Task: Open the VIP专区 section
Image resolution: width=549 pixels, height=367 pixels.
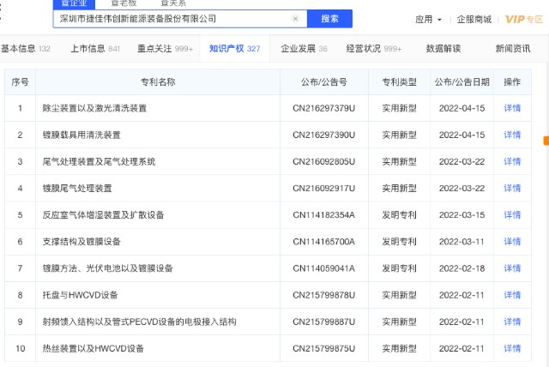Action: (523, 19)
